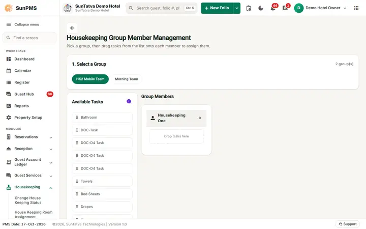Click the Dashboard sidebar icon
Screen dimensions: 366x229
click(x=9, y=59)
